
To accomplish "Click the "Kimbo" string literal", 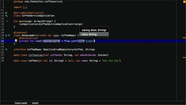I will 89,41.
